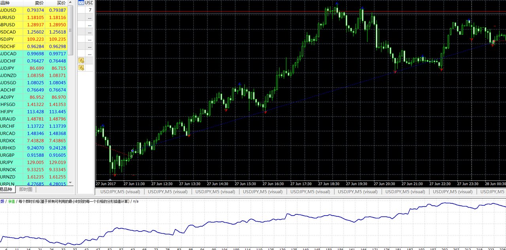Select the leftmost USDJPY,M5 (visual) chart tab
Viewport: 506px width, 250px height.
[120, 192]
